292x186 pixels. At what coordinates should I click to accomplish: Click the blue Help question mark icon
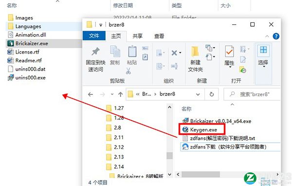coord(276,36)
